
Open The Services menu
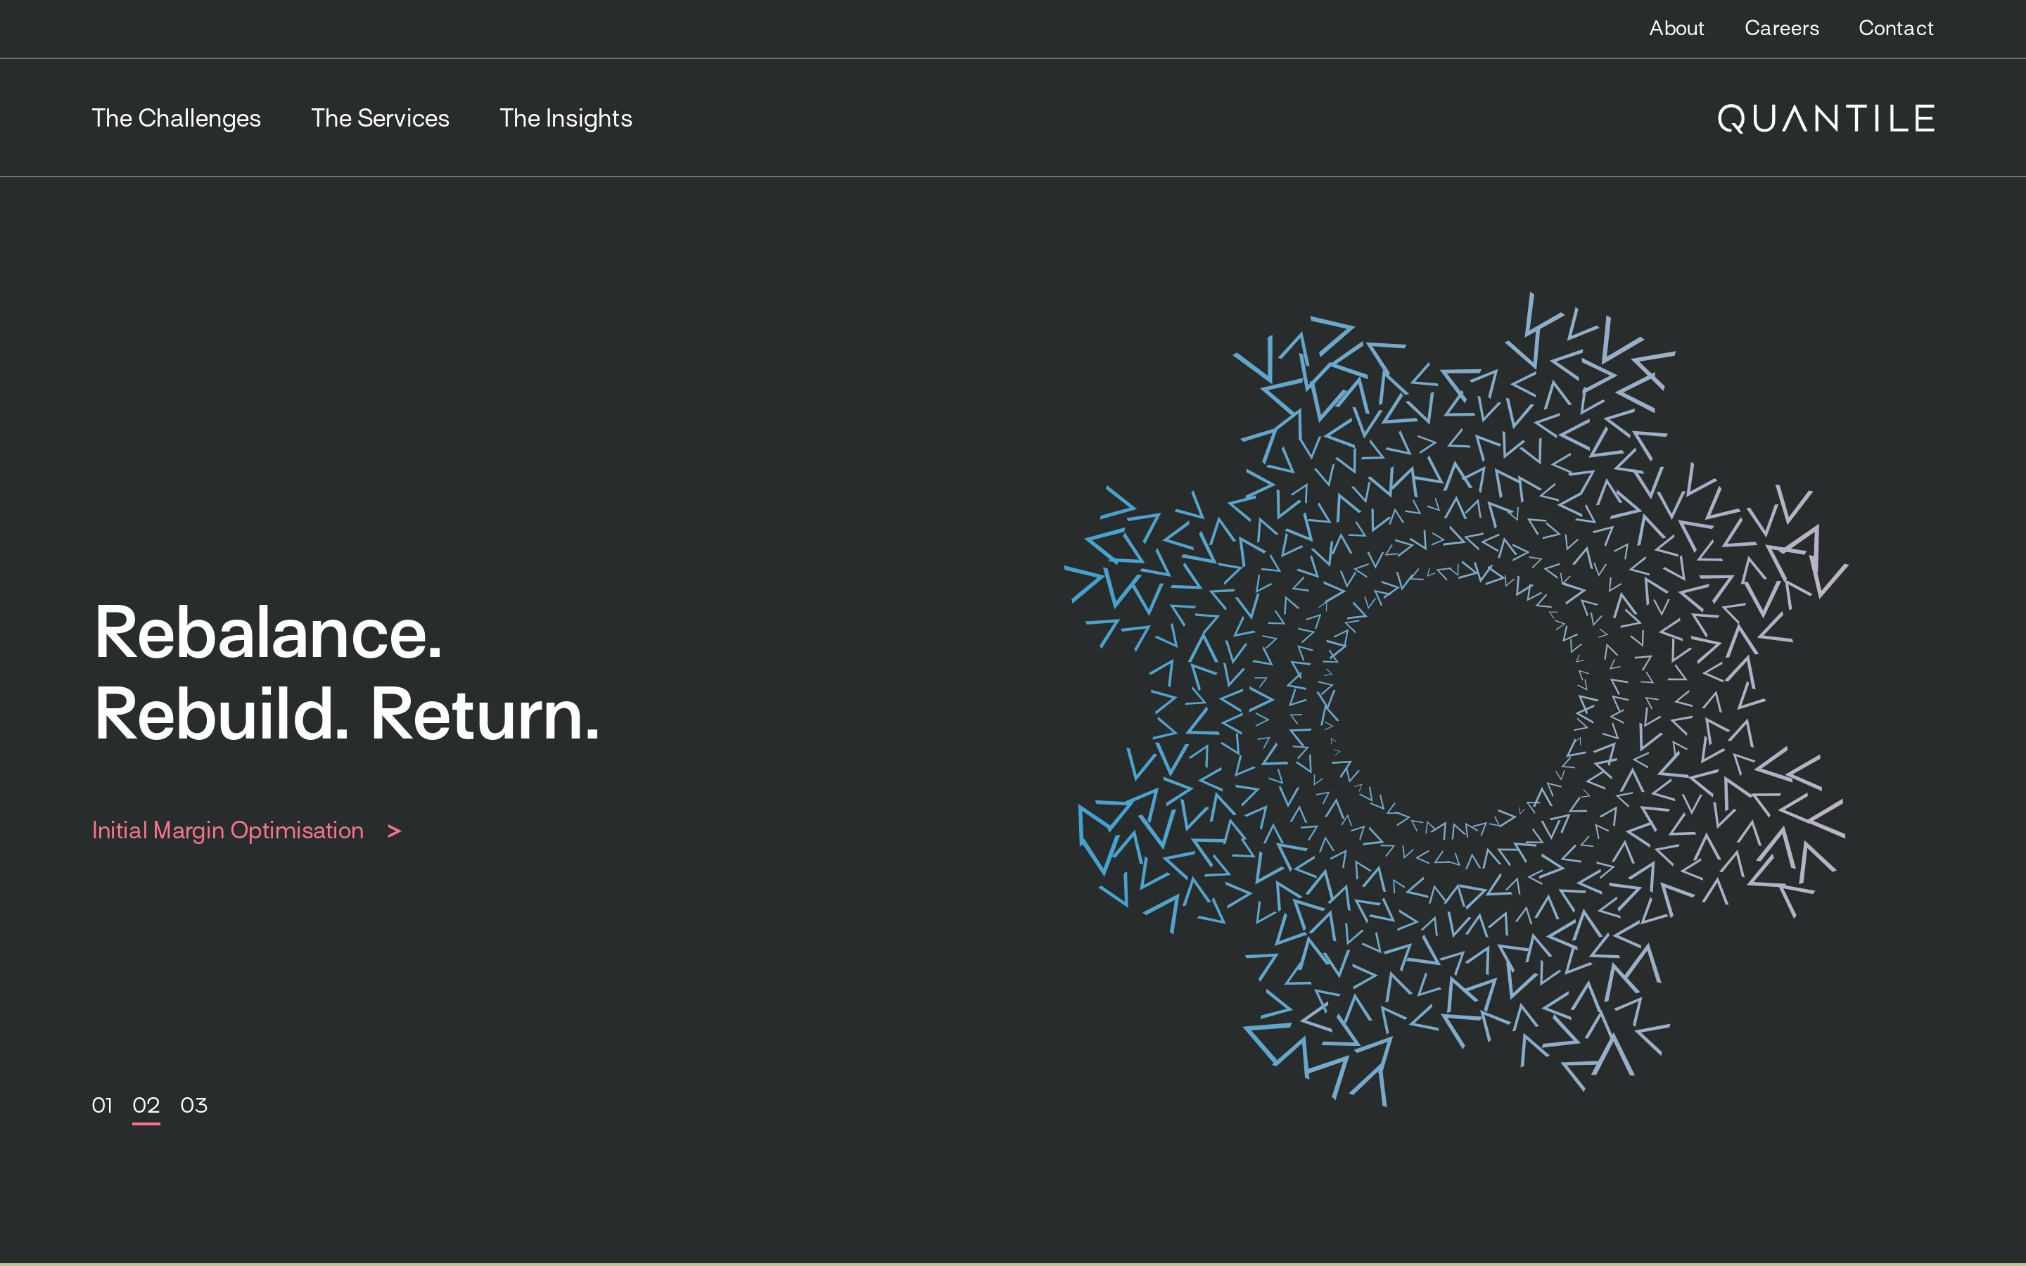coord(380,118)
